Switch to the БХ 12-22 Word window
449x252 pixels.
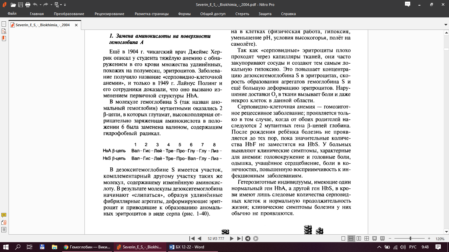point(193,247)
